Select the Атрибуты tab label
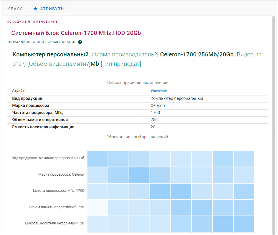 click(x=52, y=9)
